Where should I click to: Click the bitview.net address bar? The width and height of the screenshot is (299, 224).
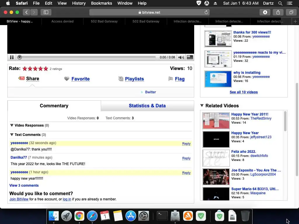[149, 12]
